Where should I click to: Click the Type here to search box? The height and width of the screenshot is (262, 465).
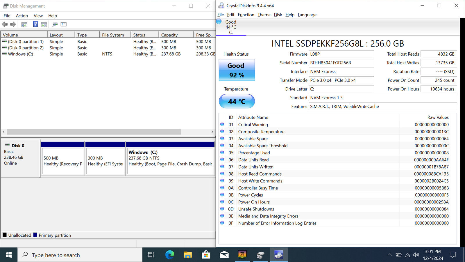(x=80, y=255)
